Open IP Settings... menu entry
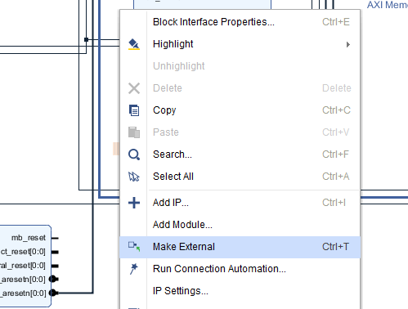The width and height of the screenshot is (408, 309). [240, 291]
